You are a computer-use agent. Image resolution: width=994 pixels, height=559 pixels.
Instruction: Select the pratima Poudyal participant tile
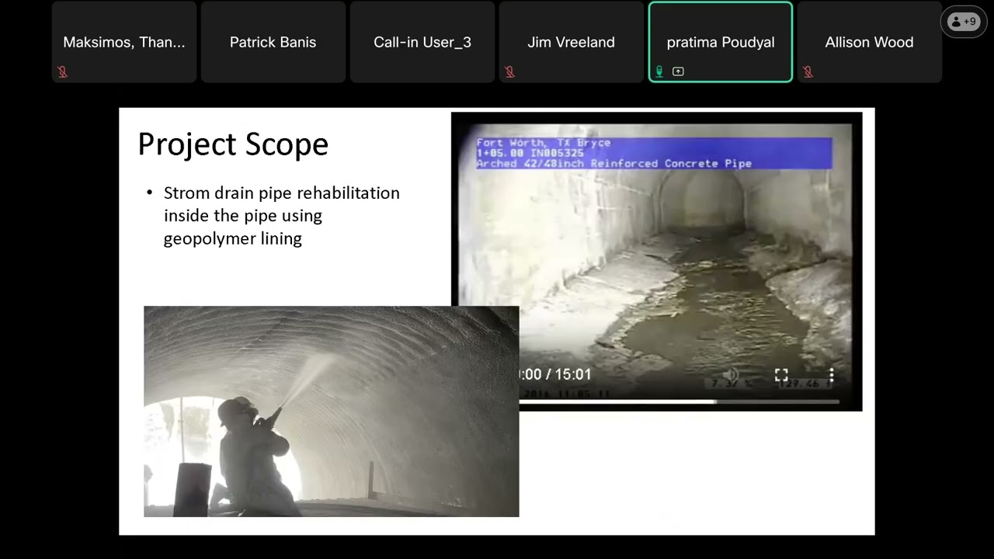pos(721,42)
